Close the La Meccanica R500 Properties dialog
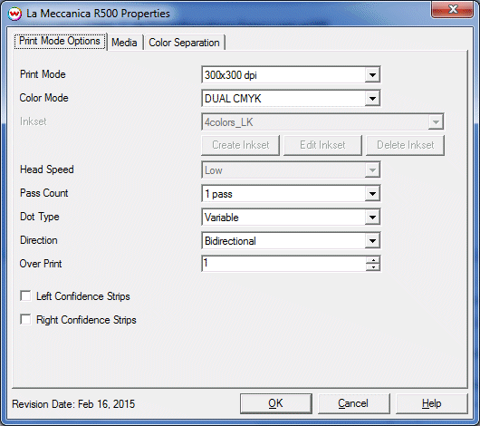This screenshot has width=480, height=426. click(x=453, y=9)
